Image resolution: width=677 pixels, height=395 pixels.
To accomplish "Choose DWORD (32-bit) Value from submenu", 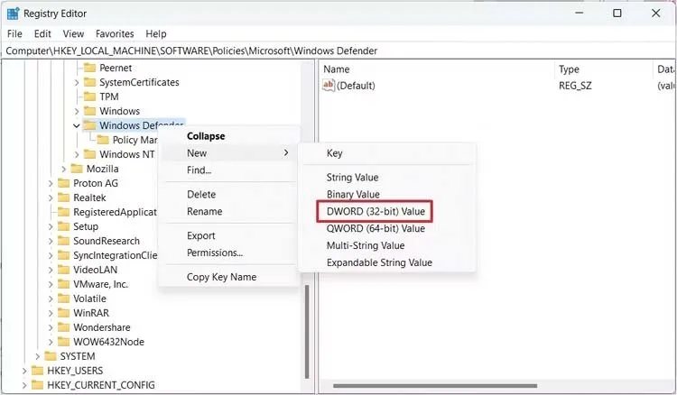I will [375, 211].
